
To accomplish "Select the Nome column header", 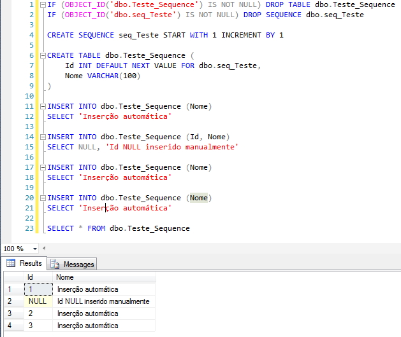I will coord(104,277).
